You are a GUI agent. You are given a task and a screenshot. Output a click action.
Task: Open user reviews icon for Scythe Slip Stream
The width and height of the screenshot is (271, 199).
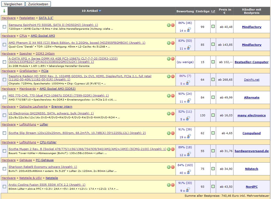coord(189,137)
